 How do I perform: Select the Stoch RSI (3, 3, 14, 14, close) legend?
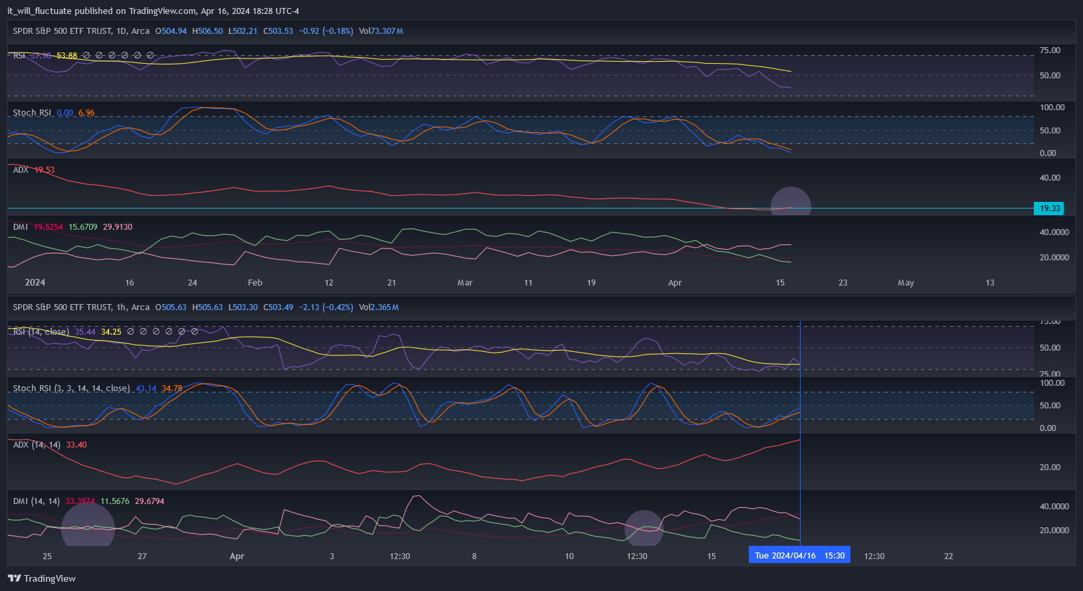(x=72, y=388)
